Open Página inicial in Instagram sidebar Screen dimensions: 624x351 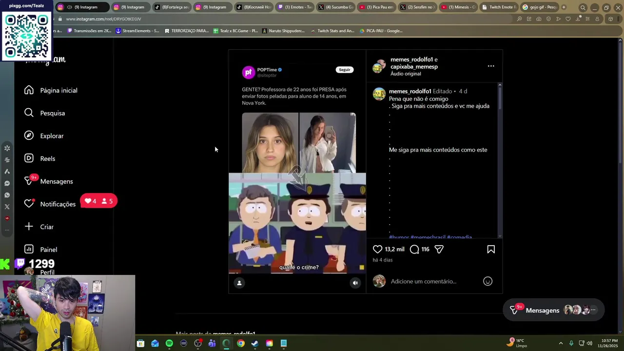coord(51,90)
